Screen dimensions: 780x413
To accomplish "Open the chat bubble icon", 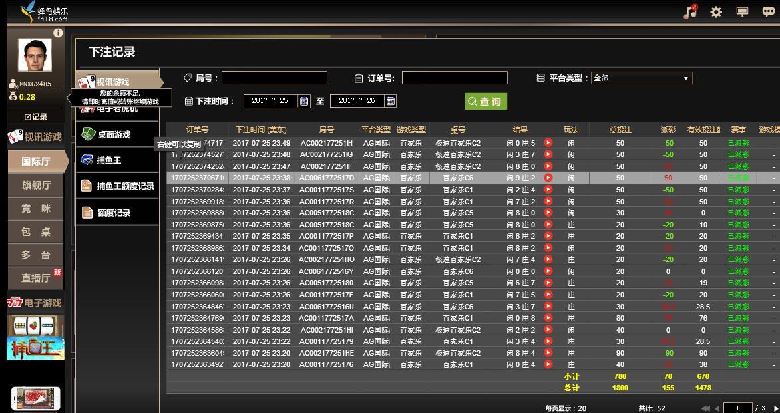I will point(769,12).
